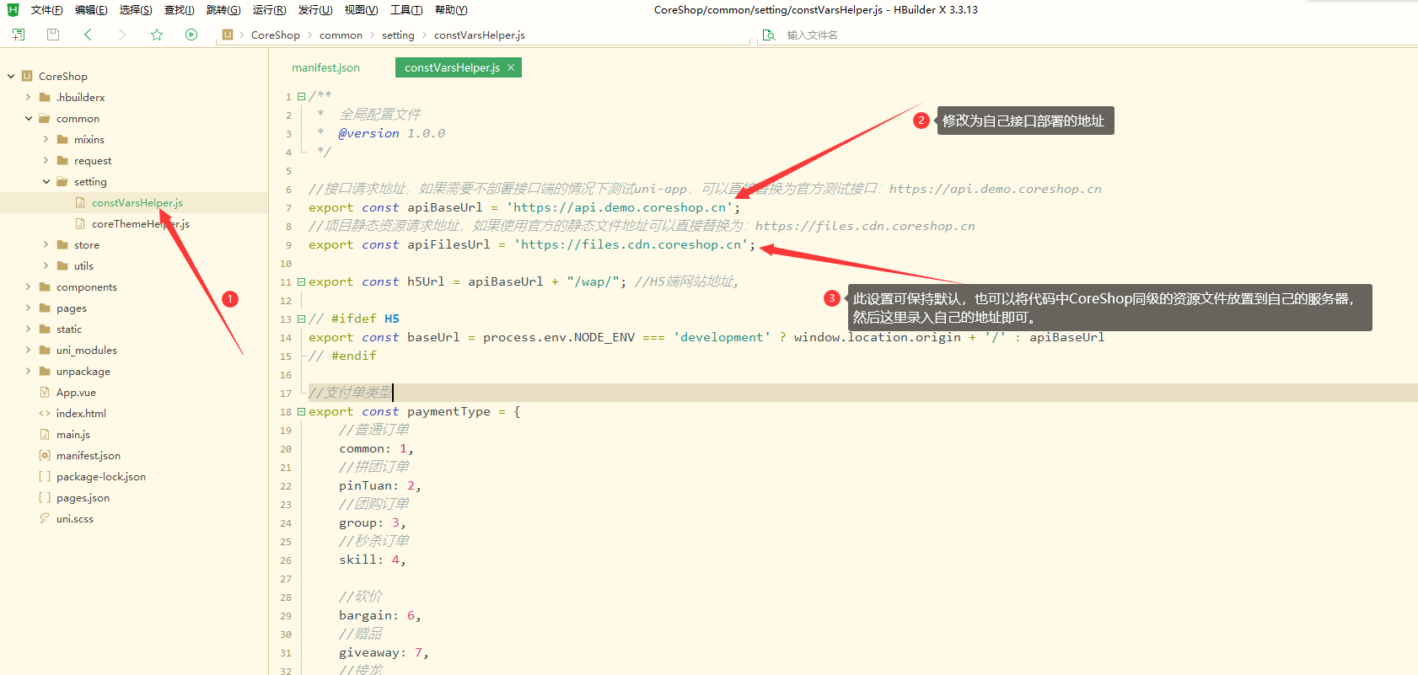
Task: Bookmark with the star toolbar icon
Action: [x=157, y=35]
